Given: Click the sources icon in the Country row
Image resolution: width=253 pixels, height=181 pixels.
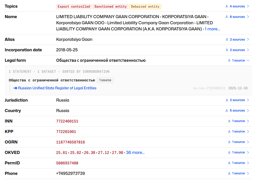Looking at the screenshot, I should [x=227, y=111].
